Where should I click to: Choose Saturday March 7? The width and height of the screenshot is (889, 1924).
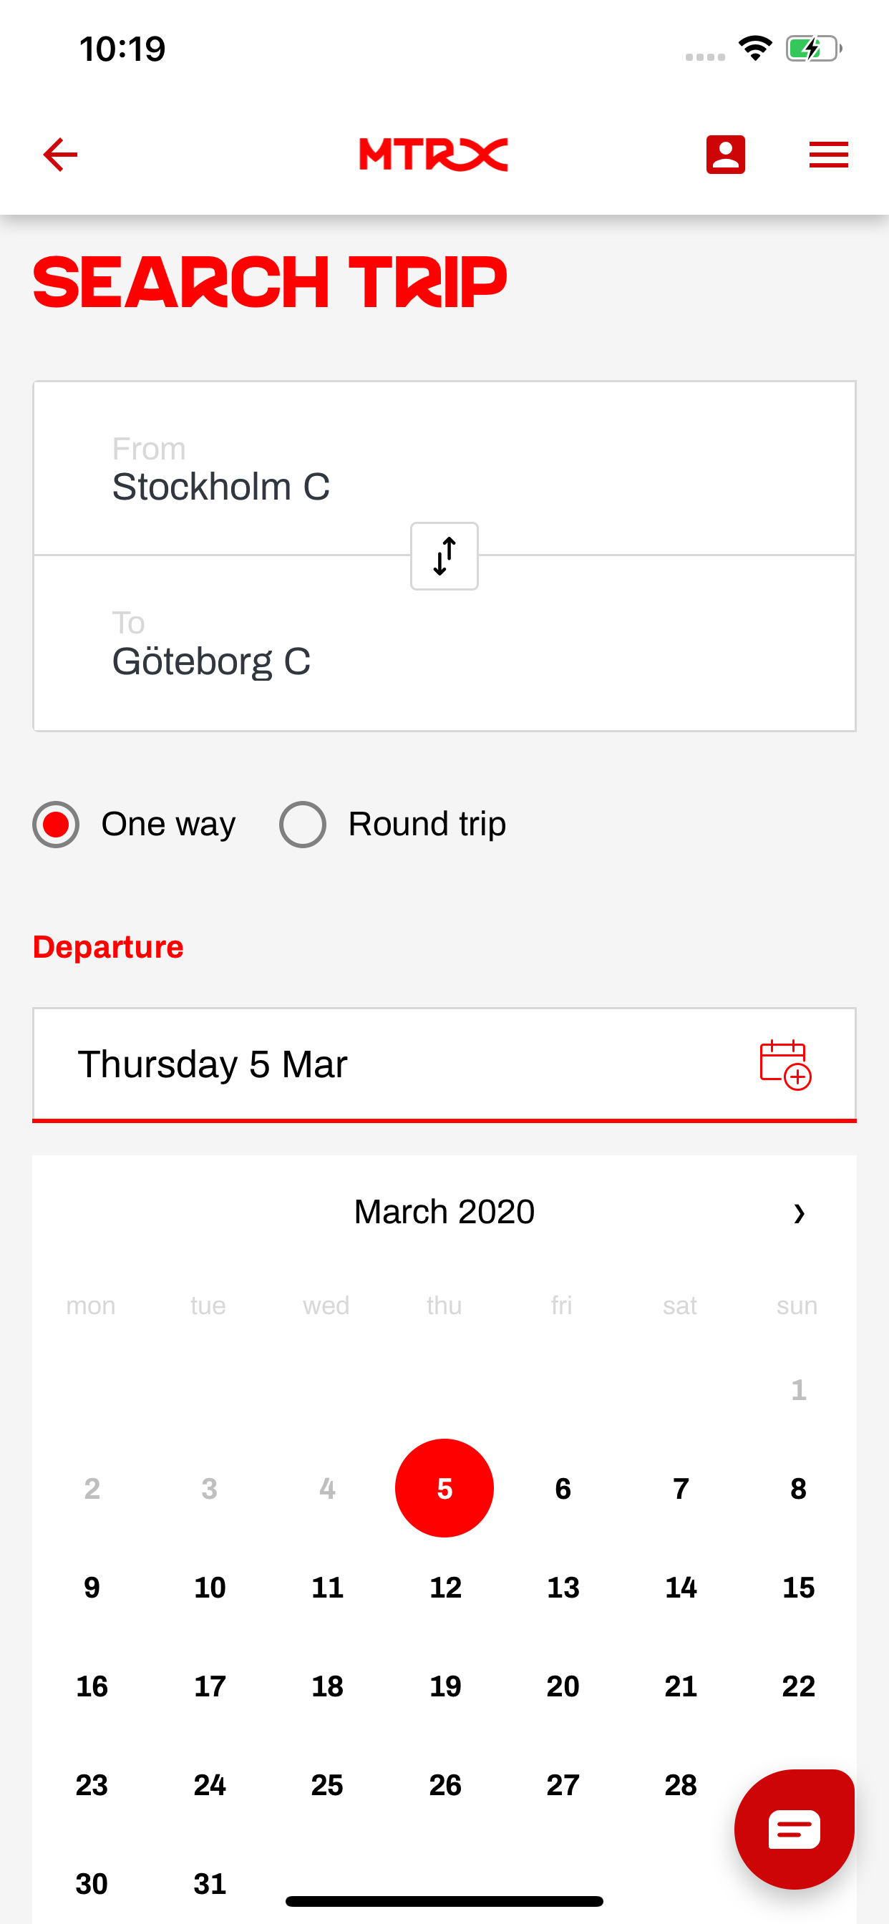(680, 1489)
